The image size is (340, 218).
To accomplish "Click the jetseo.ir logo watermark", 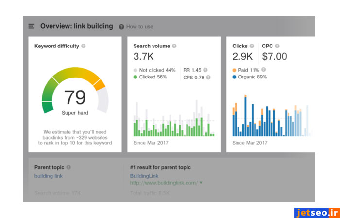I will point(316,213).
